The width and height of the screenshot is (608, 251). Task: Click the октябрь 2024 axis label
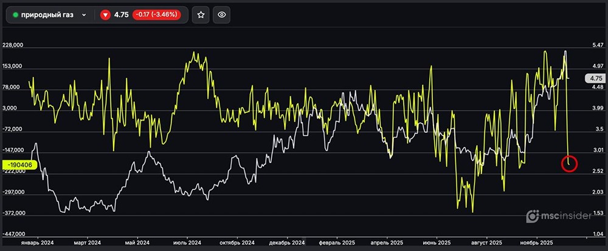pyautogui.click(x=237, y=243)
